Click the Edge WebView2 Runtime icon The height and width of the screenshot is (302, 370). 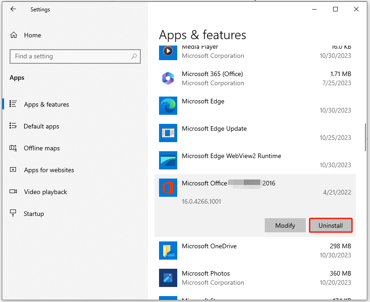tap(168, 160)
